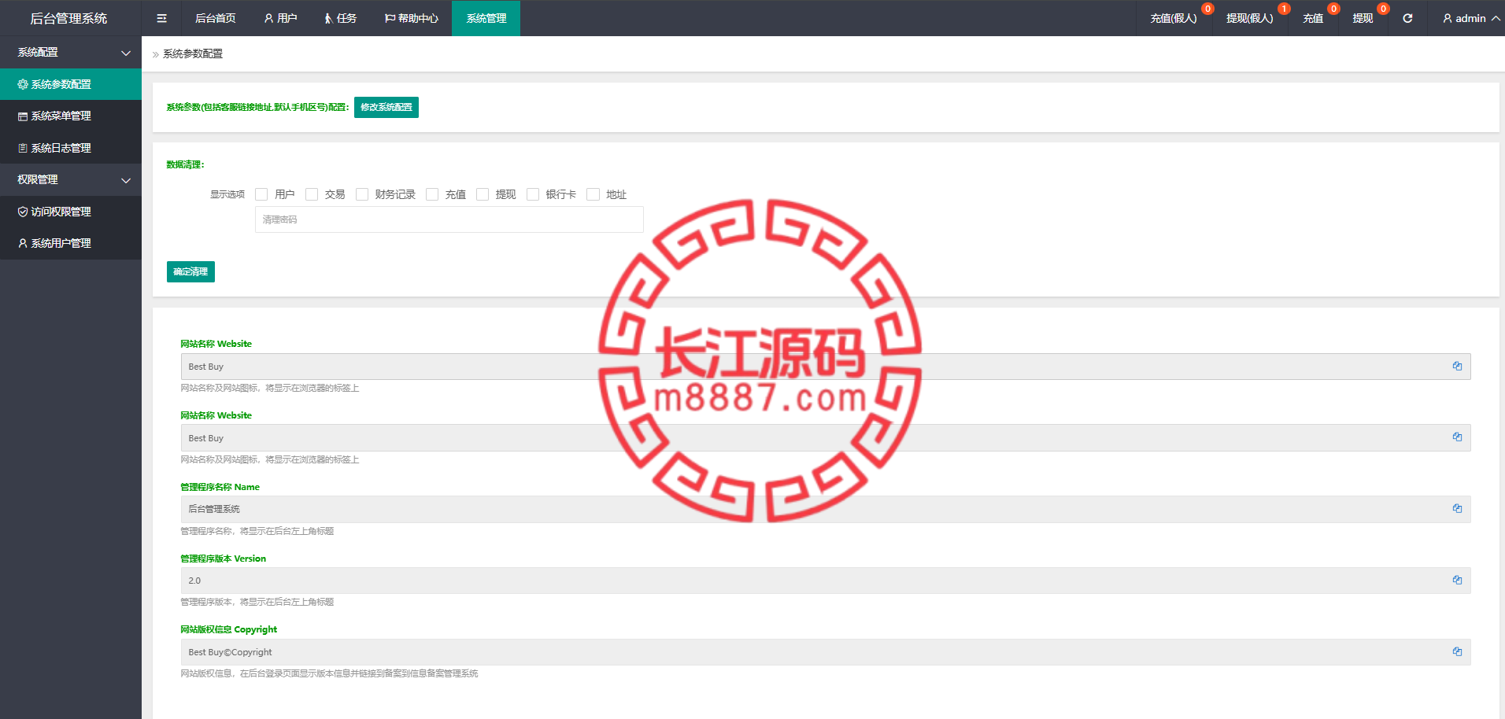1505x719 pixels.
Task: Click the 修改系统配置 button
Action: click(386, 107)
